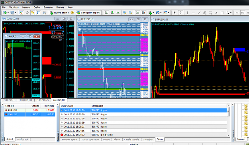Click the red ping failed error icon
249x145 pixels.
click(62, 135)
